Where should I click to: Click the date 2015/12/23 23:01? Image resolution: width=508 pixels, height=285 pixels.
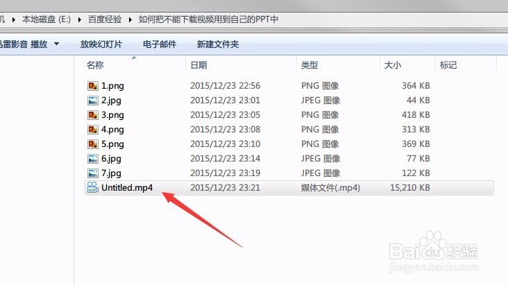pos(225,101)
